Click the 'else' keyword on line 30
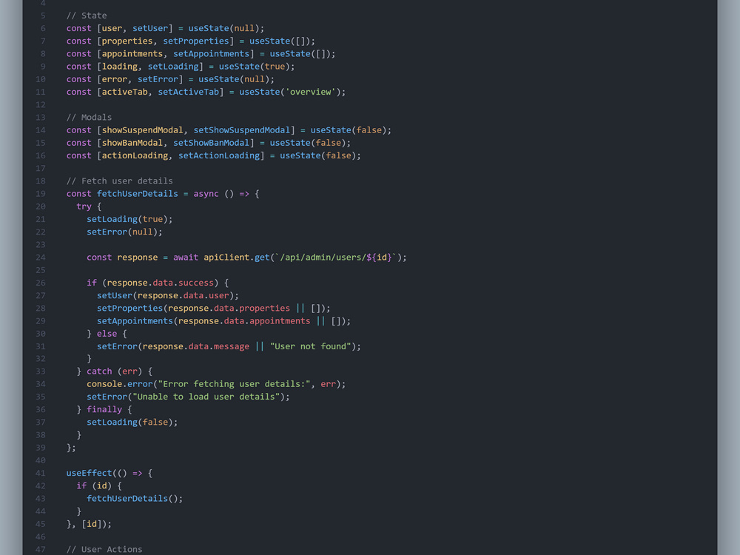Screen dimensions: 740x555 [107, 334]
